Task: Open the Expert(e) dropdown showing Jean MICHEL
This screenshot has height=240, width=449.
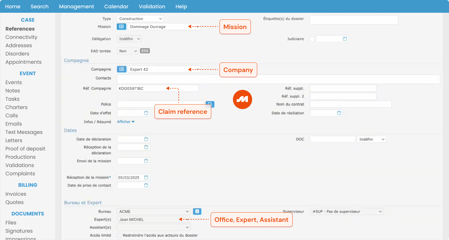Action: pyautogui.click(x=154, y=219)
